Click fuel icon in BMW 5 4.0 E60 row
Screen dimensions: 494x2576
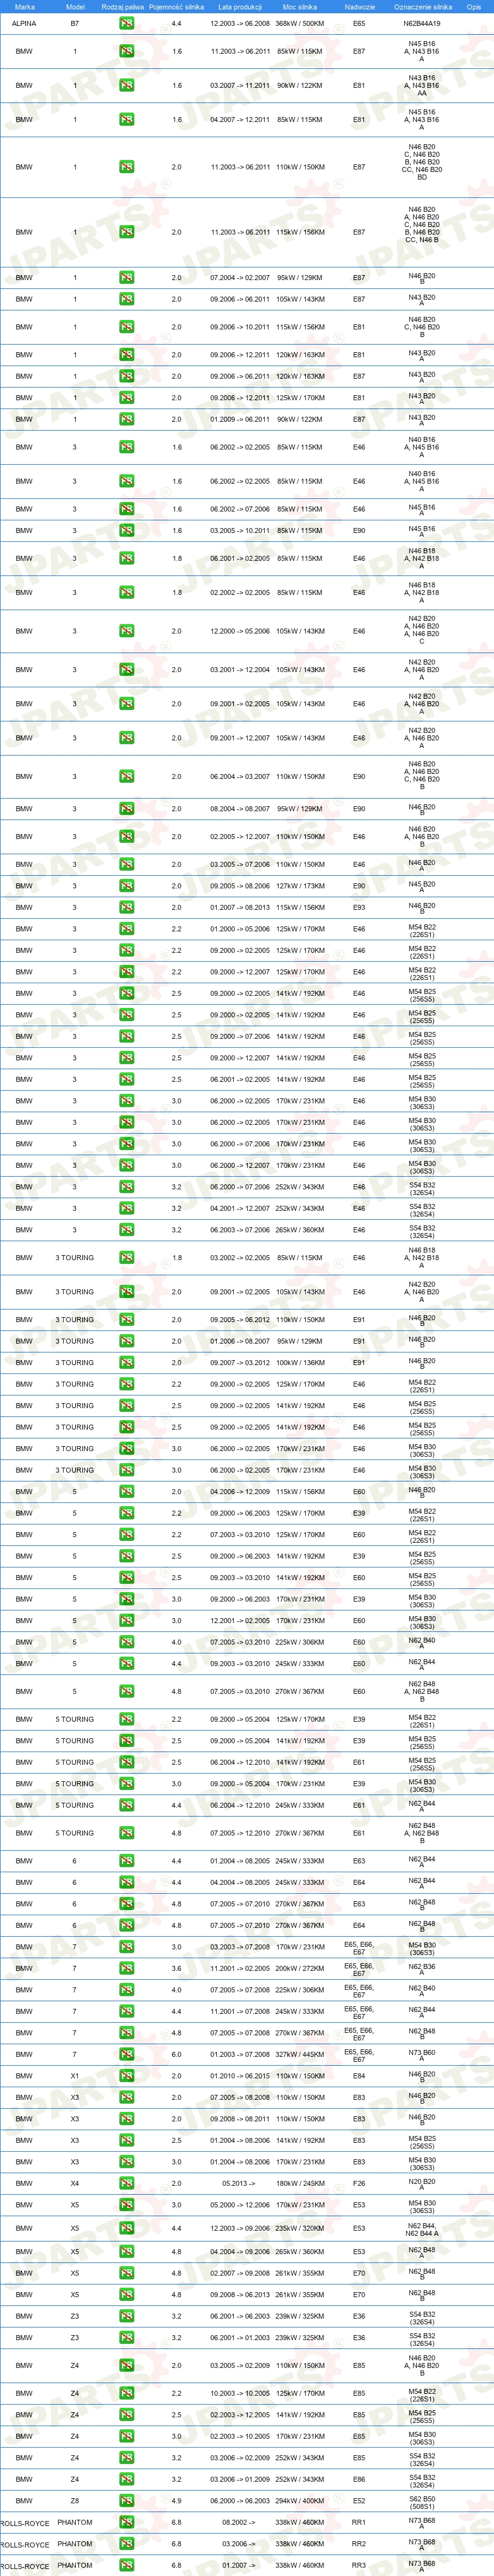click(126, 1642)
